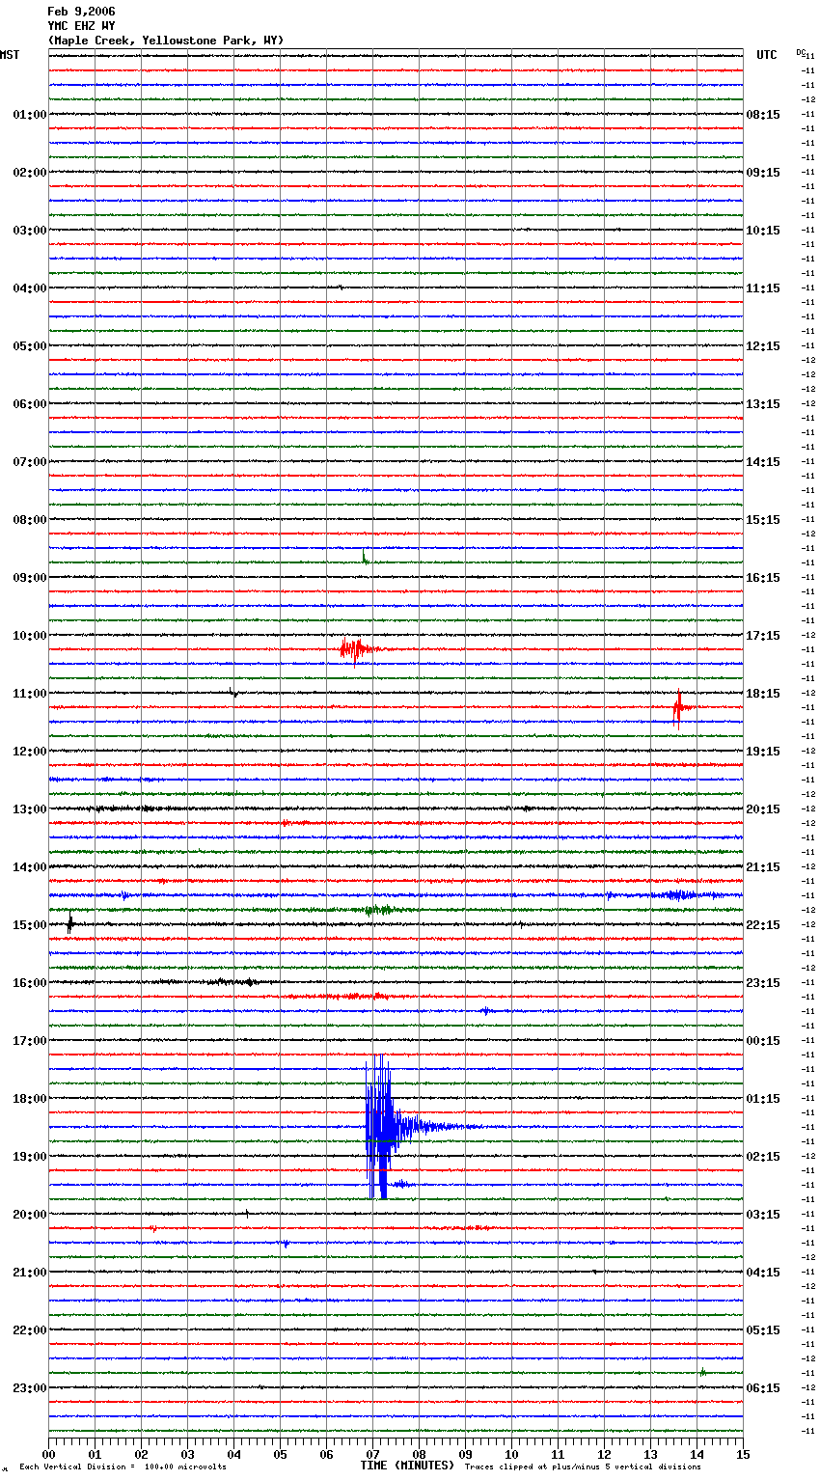Screen dimensions: 820x1480
Task: Click the small green spike before 09:00 MST
Action: click(x=365, y=557)
